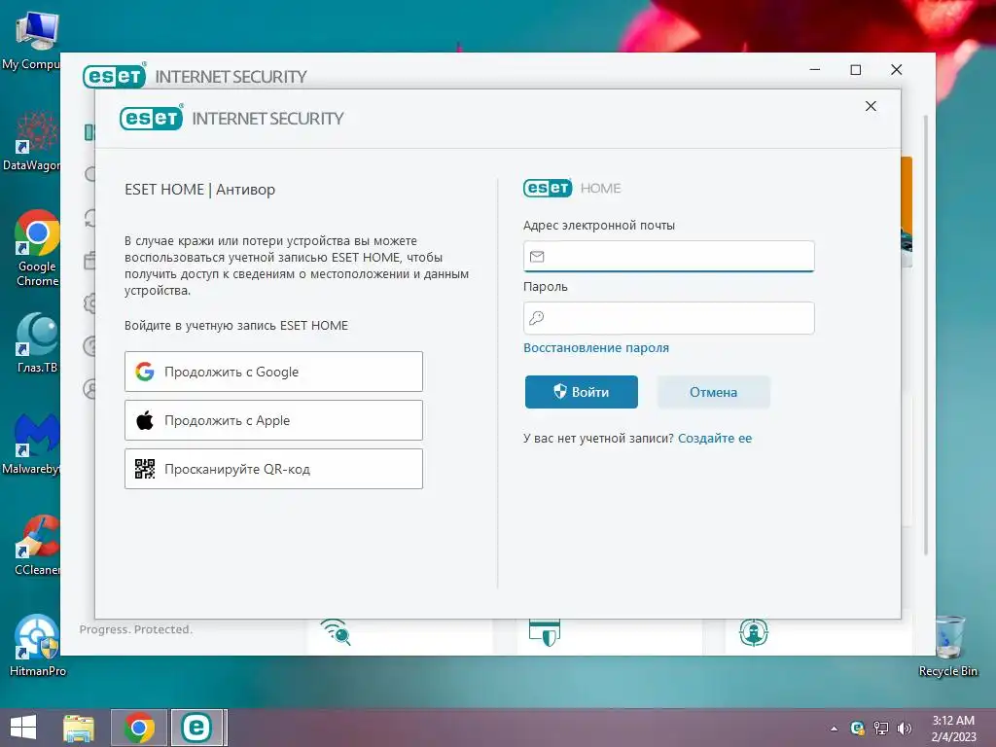This screenshot has height=747, width=996.
Task: Open volume control in system tray
Action: click(904, 728)
